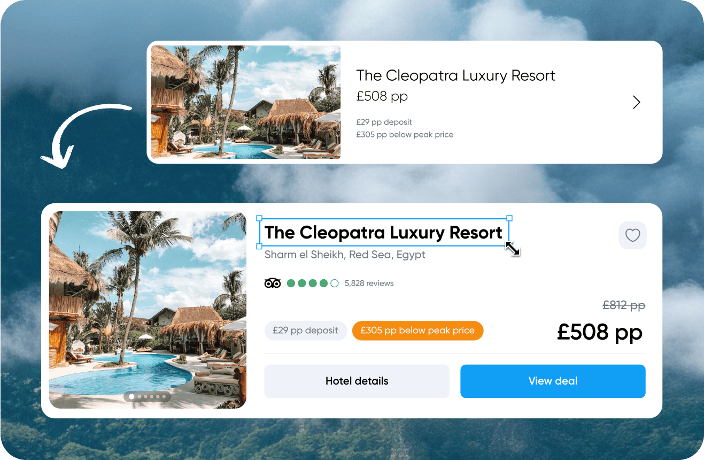Click the heart favorite icon
The width and height of the screenshot is (704, 460).
tap(632, 235)
